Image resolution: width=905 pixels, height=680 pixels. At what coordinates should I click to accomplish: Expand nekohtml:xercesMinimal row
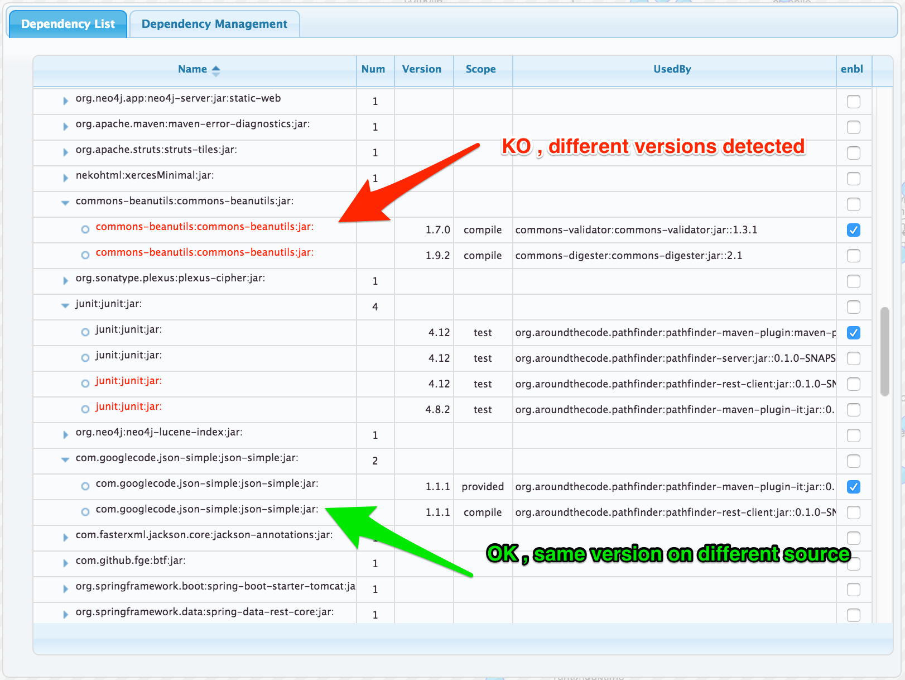(65, 178)
